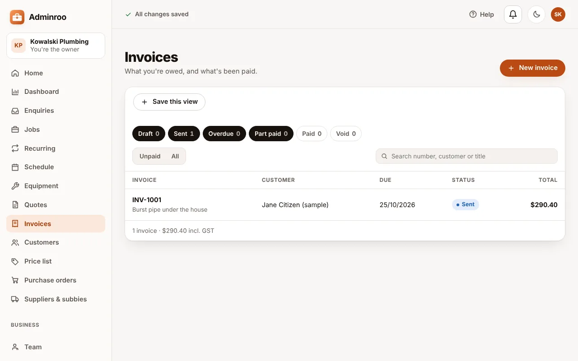Switch to the All invoices tab

(x=175, y=156)
